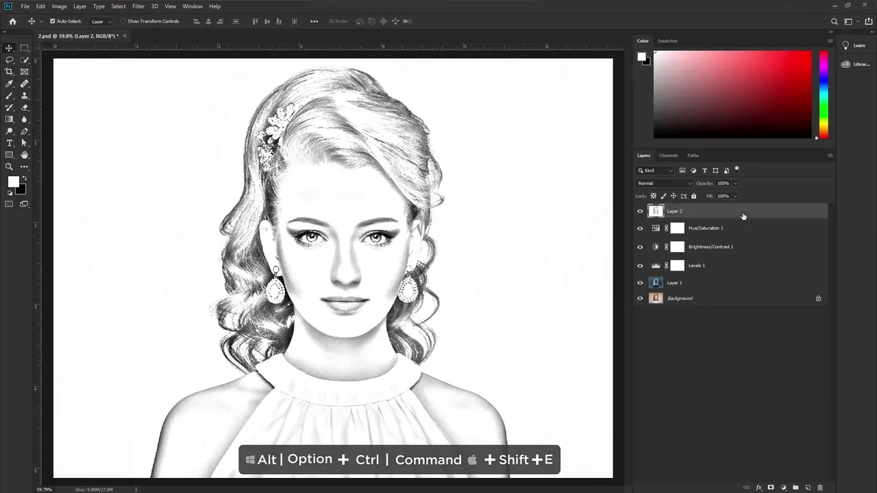Open the Auto-Select Layer dropdown

101,21
